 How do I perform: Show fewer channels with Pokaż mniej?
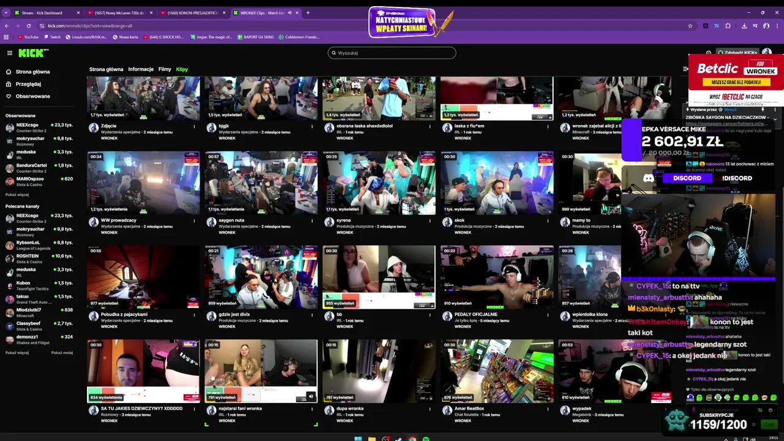(x=62, y=353)
